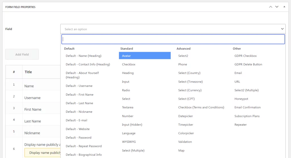Collapse the Form Field Properties panel

tap(284, 7)
